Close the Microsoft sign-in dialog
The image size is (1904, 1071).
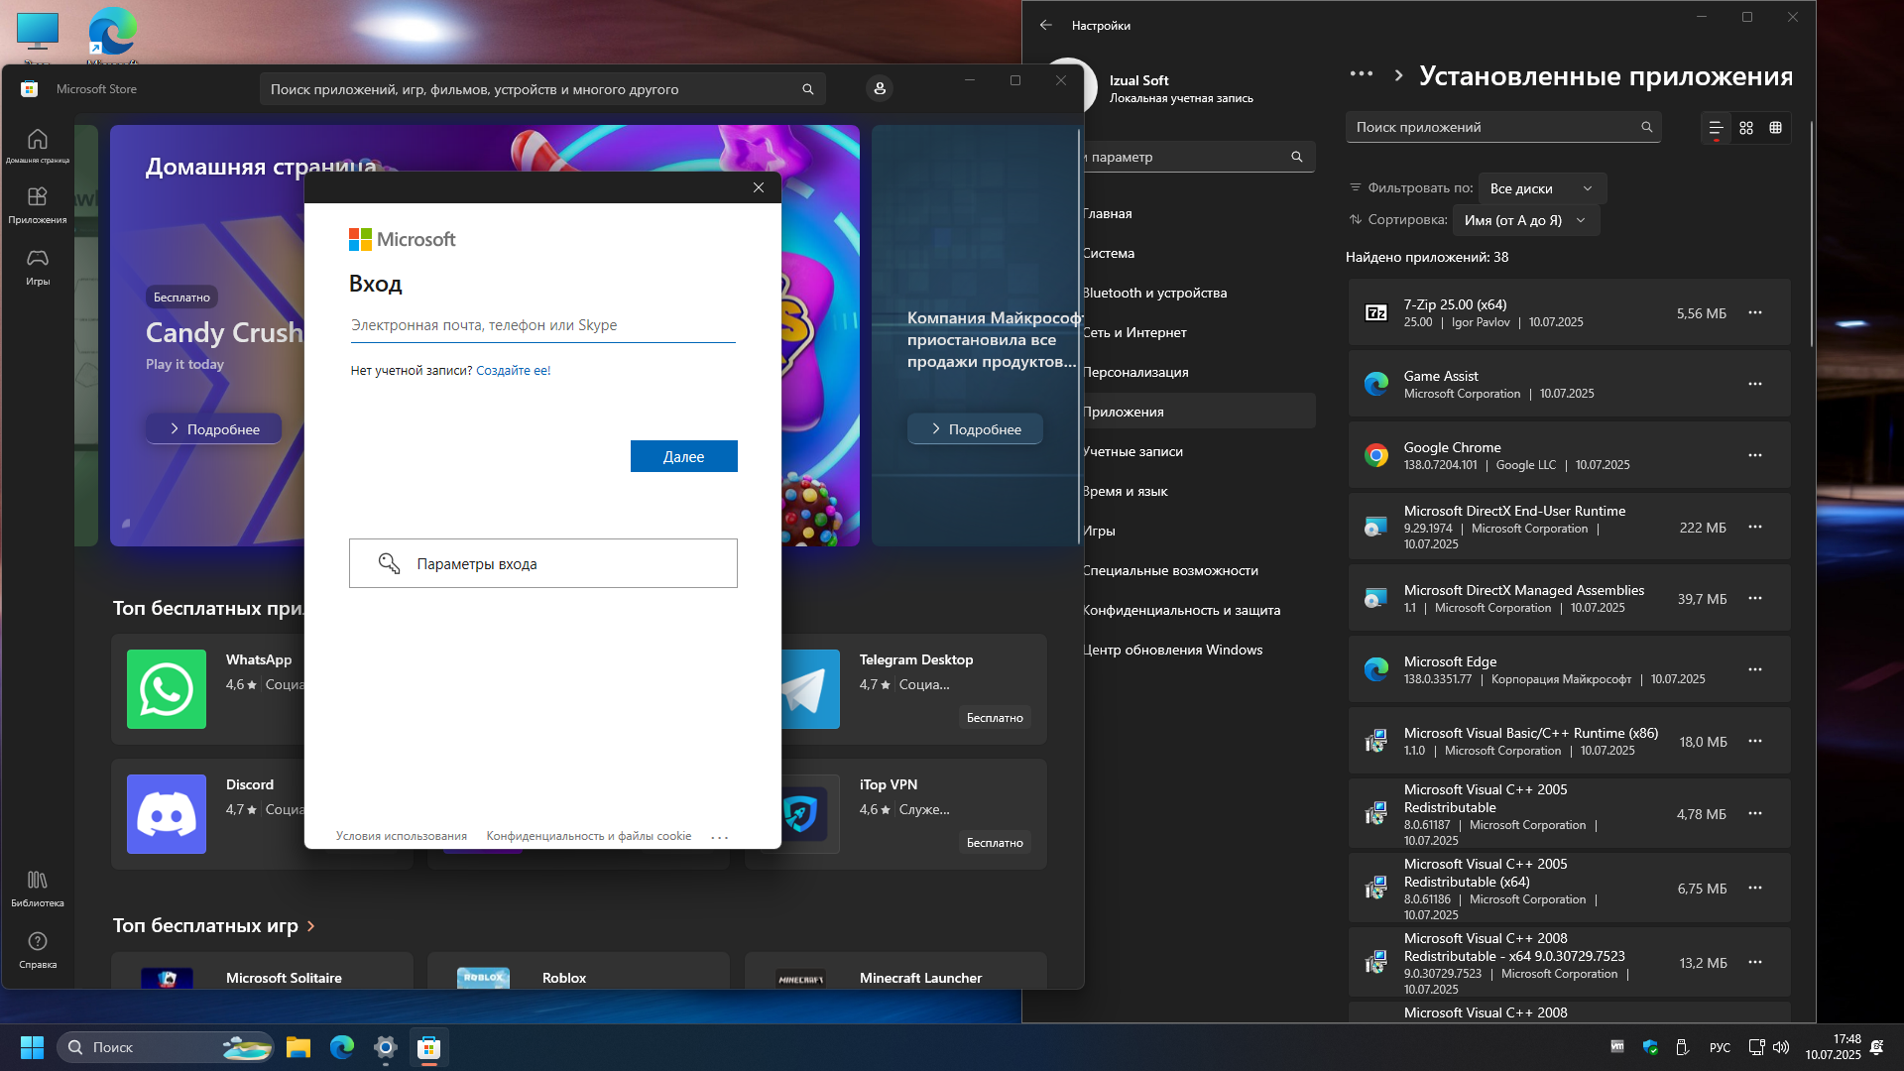759,187
